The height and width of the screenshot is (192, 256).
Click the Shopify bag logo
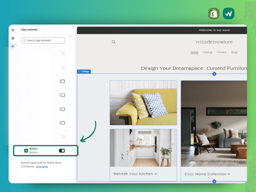(x=214, y=13)
